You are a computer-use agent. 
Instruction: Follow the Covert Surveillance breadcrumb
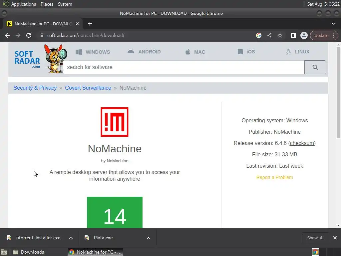point(88,88)
